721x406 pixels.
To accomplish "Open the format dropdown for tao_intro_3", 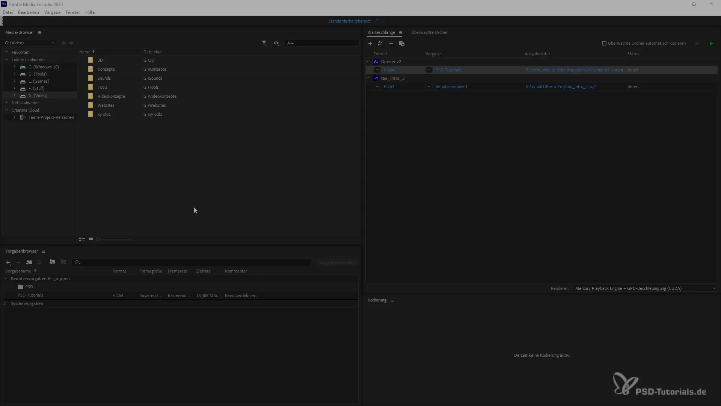I will tap(377, 86).
